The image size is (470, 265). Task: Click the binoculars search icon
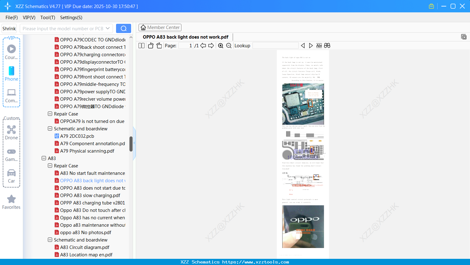[327, 46]
